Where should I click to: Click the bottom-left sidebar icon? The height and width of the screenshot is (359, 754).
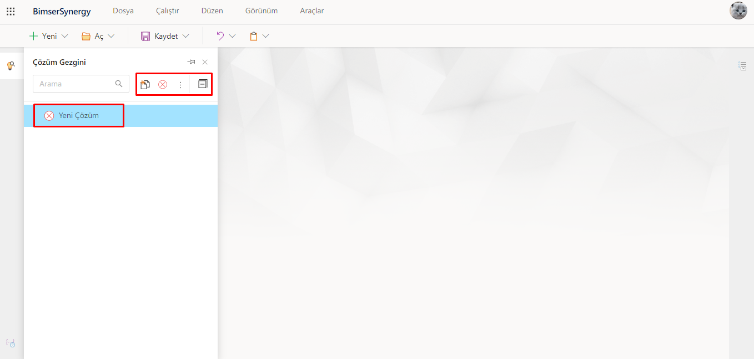(x=11, y=343)
